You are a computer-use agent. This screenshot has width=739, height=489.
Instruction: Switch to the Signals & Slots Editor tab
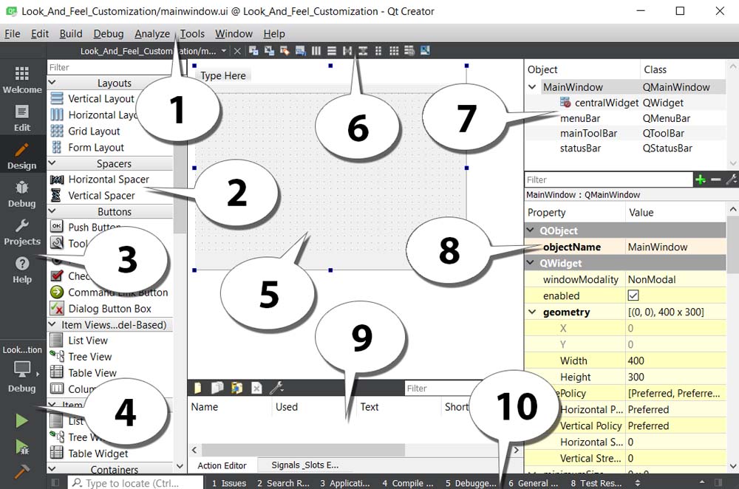tap(304, 465)
